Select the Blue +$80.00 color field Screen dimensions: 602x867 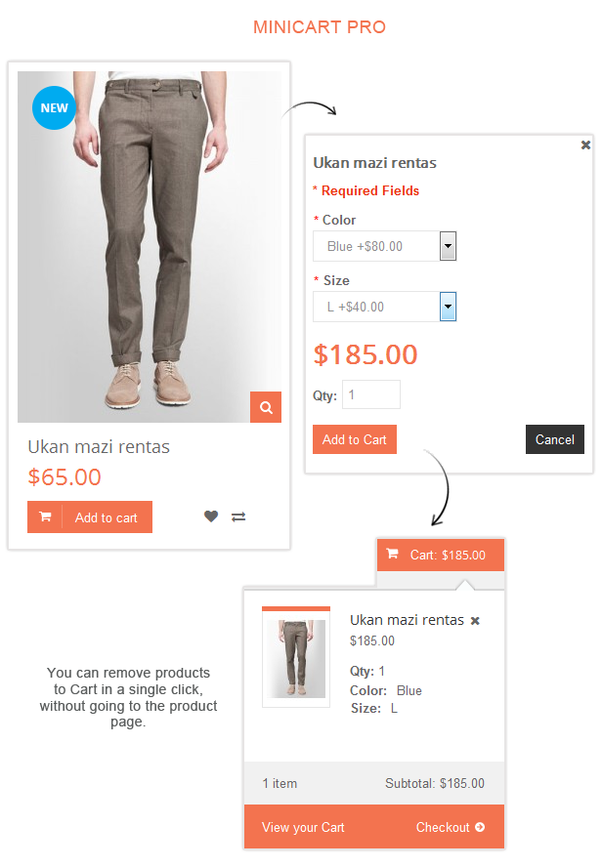(x=384, y=246)
